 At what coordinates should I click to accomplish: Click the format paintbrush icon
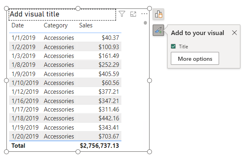[158, 30]
